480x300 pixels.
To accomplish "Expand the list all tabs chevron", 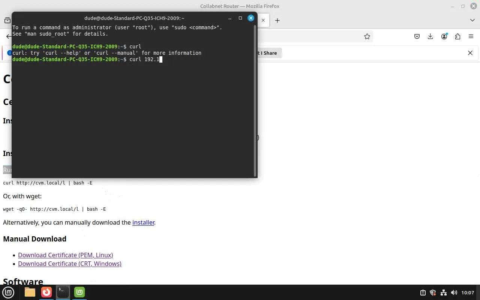I will [472, 20].
